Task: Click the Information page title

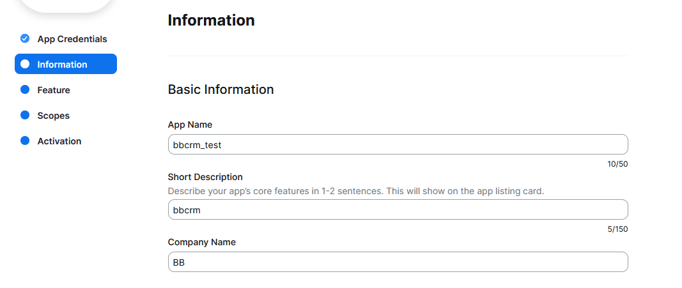Action: (211, 20)
